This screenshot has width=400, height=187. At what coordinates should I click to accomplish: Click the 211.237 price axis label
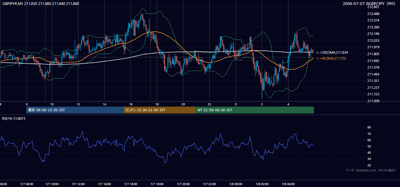click(373, 88)
